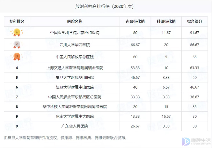Click rank 9 cell for 东南大学附属中大医院

pos(17,116)
